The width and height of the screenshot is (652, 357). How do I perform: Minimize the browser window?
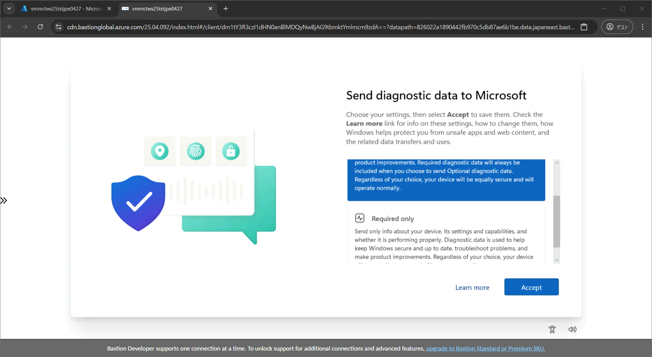pos(603,9)
